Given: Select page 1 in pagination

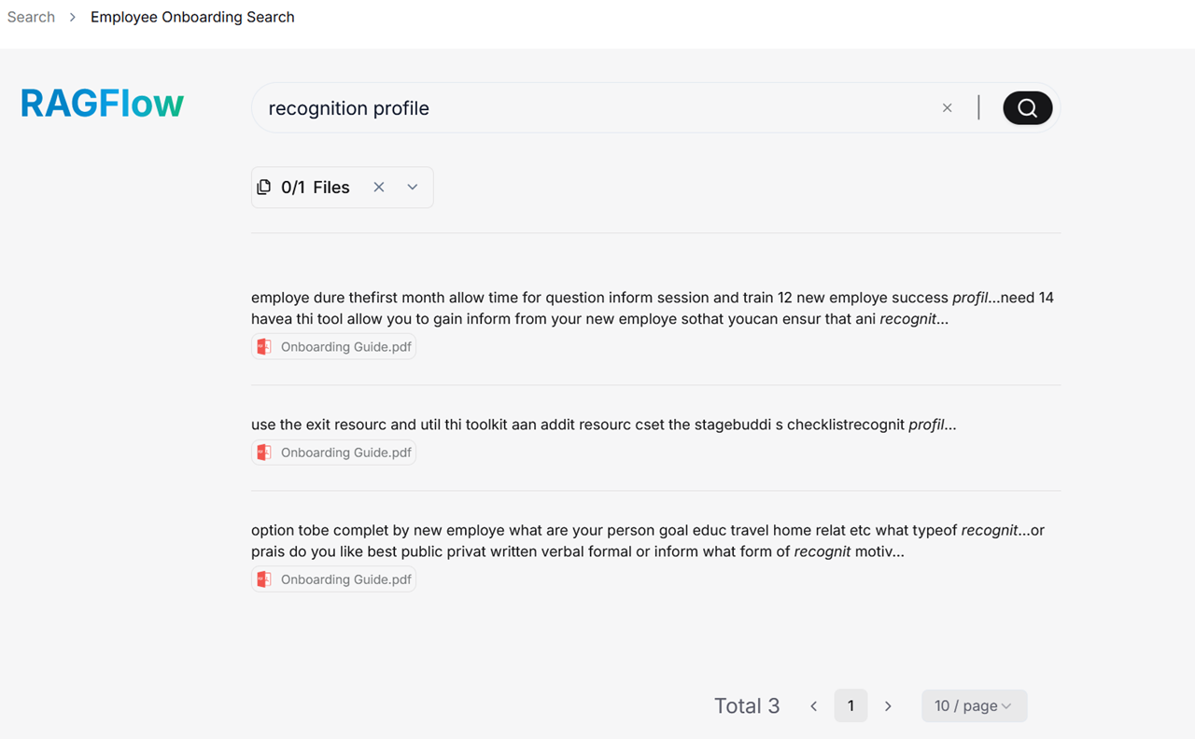Looking at the screenshot, I should click(851, 705).
